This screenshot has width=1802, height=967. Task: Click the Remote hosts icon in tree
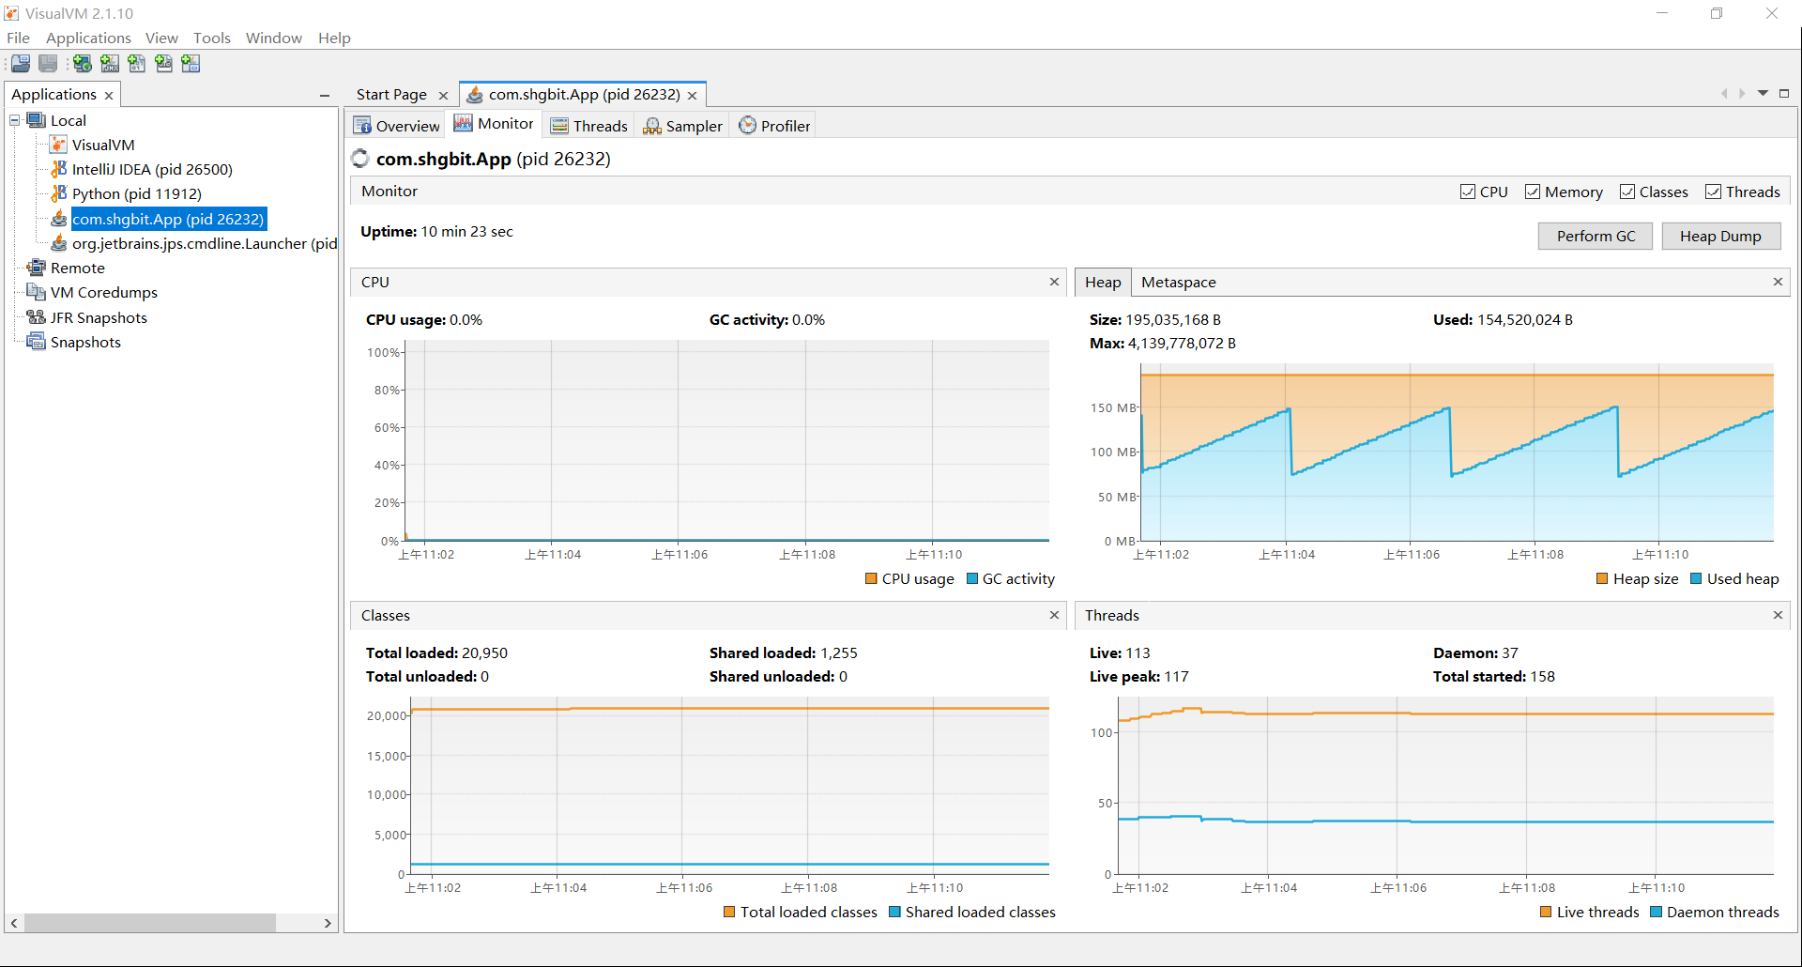click(x=37, y=268)
